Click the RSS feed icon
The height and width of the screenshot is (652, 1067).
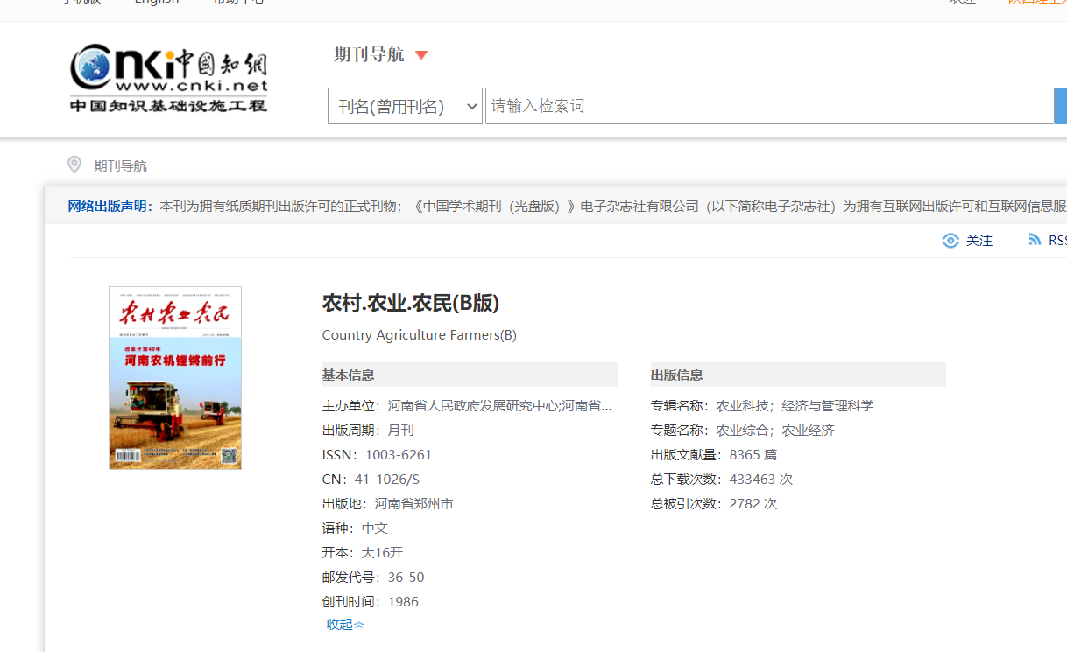(1035, 240)
